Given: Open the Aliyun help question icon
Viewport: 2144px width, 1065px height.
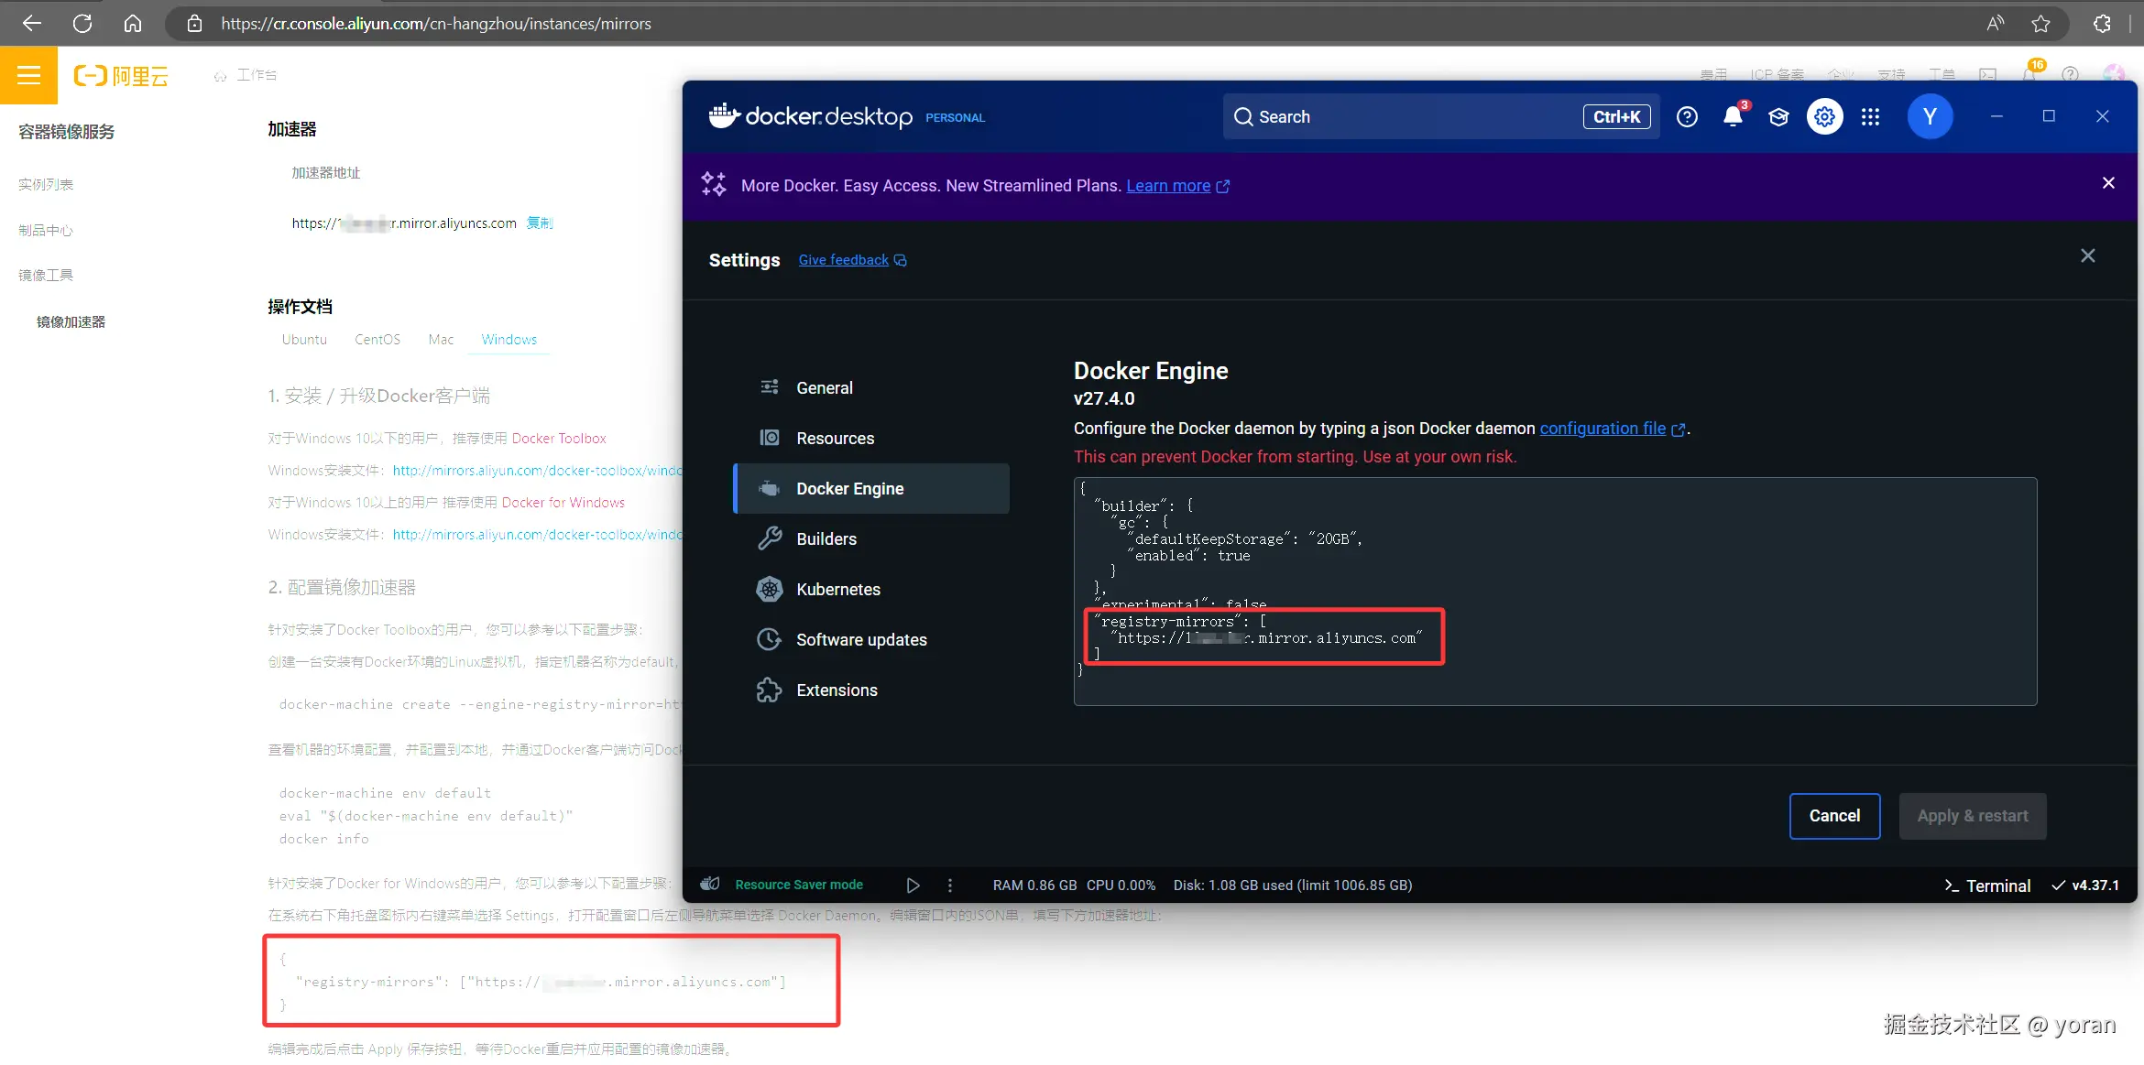Looking at the screenshot, I should tap(2070, 75).
